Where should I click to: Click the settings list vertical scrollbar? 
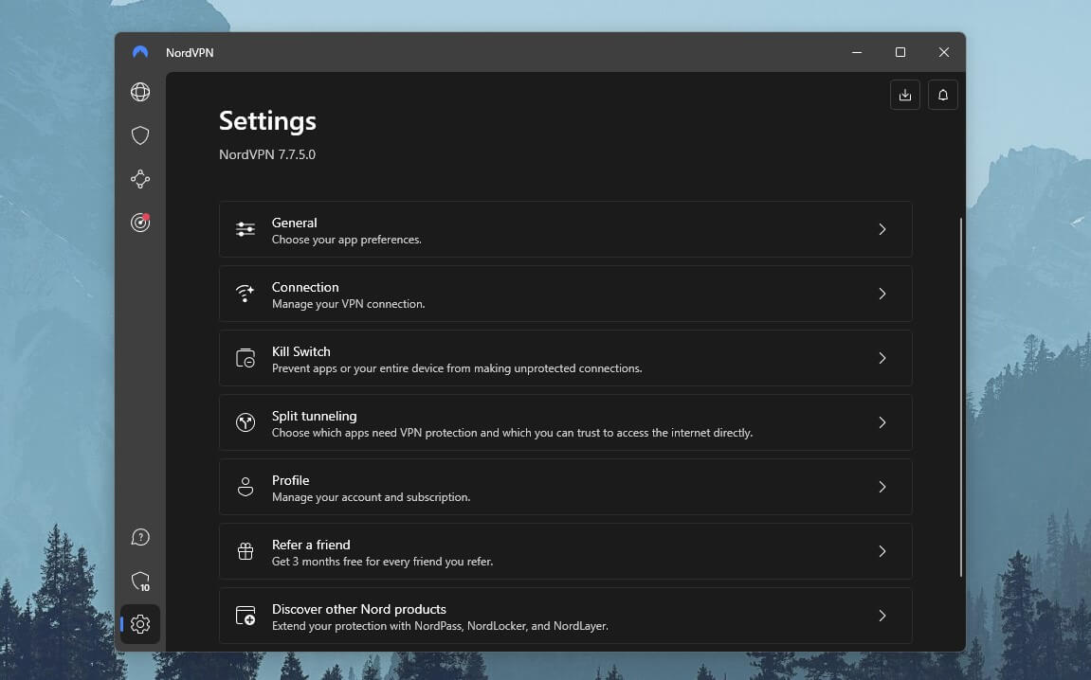tap(961, 396)
